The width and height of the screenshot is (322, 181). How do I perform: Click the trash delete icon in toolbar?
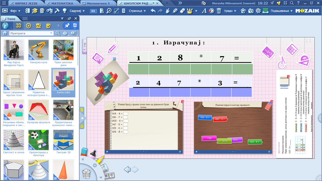click(219, 11)
